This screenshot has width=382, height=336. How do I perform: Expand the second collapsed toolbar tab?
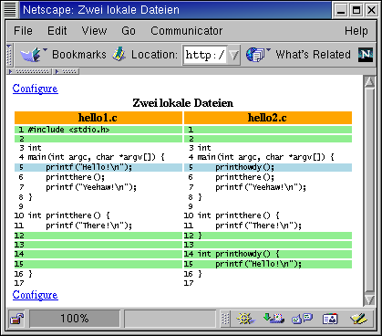point(67,72)
